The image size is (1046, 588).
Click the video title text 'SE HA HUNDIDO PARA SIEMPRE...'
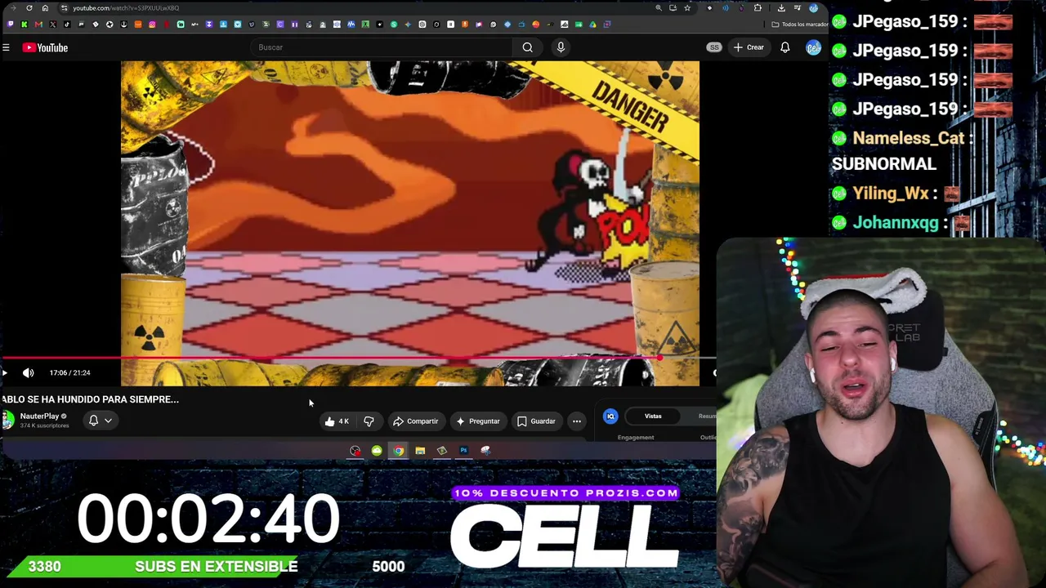[x=103, y=399]
